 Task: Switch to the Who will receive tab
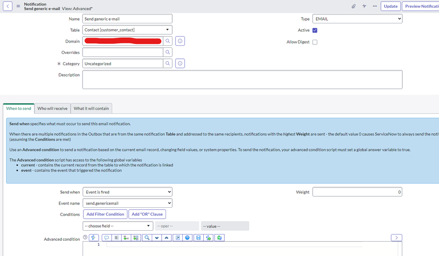[x=52, y=108]
